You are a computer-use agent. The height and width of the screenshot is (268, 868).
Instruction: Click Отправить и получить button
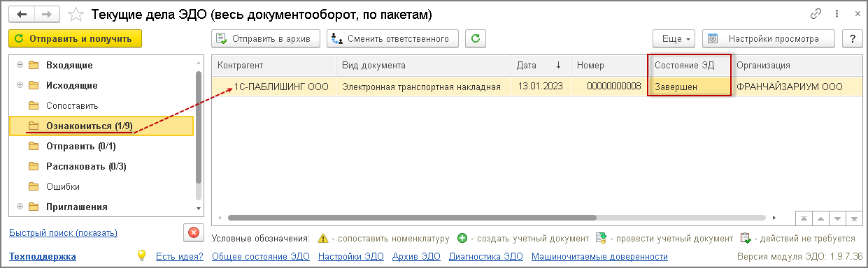click(x=76, y=38)
